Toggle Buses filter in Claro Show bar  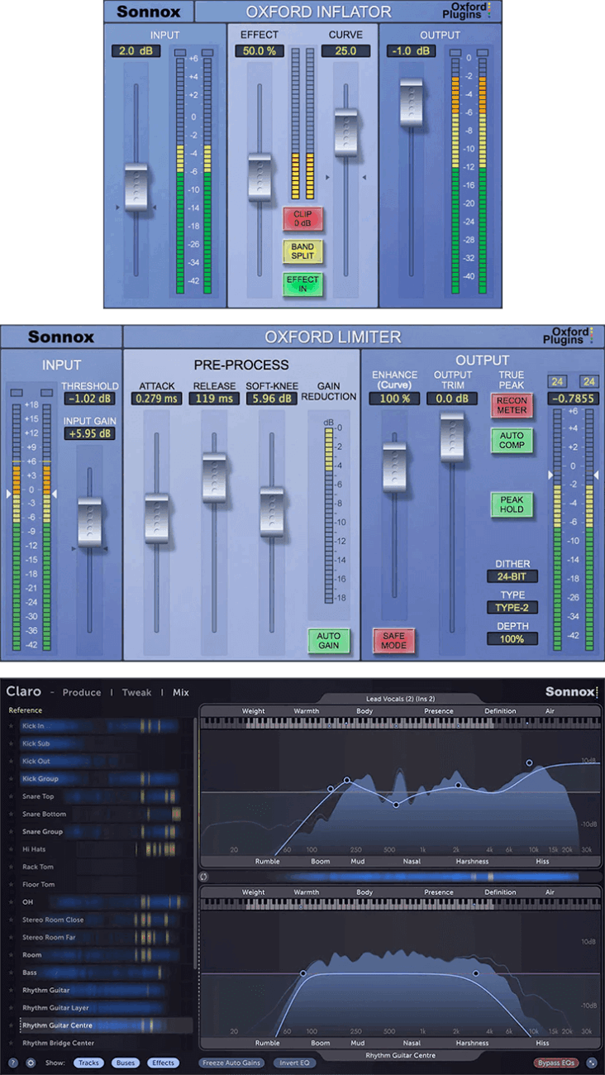coord(126,1063)
